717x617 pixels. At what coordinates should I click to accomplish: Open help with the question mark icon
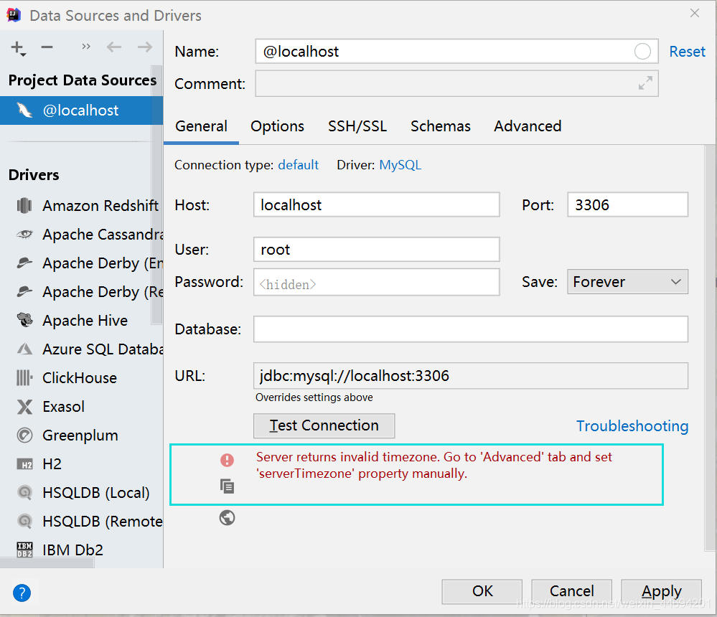pyautogui.click(x=22, y=593)
